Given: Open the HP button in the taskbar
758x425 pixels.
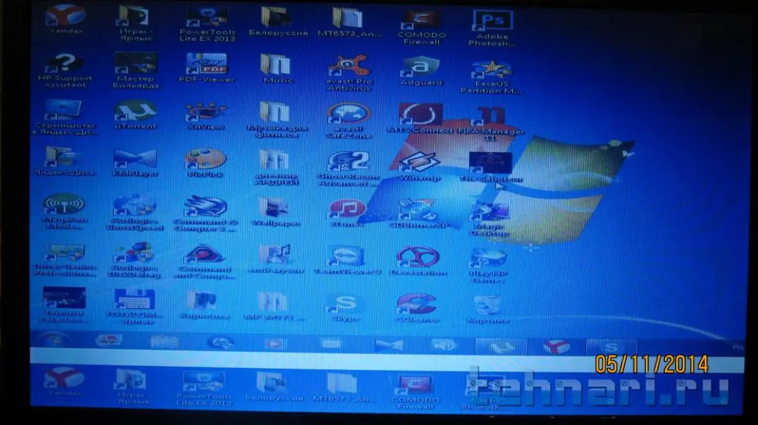Looking at the screenshot, I should (x=220, y=343).
